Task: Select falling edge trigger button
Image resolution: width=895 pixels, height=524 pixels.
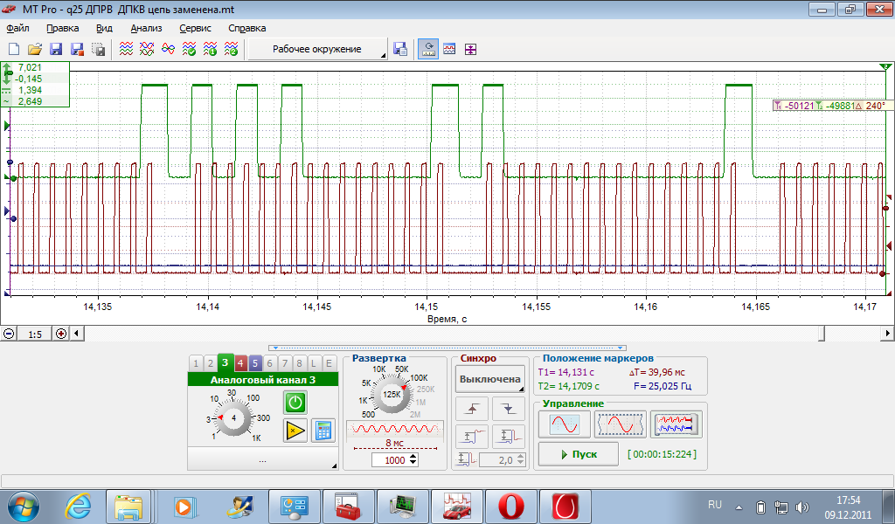Action: (x=509, y=409)
